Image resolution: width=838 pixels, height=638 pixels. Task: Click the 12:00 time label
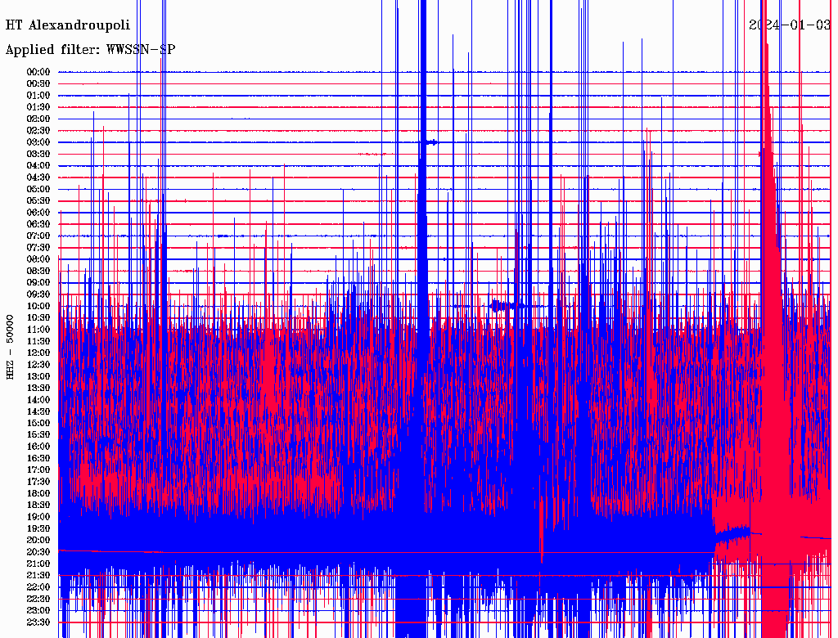pyautogui.click(x=38, y=353)
